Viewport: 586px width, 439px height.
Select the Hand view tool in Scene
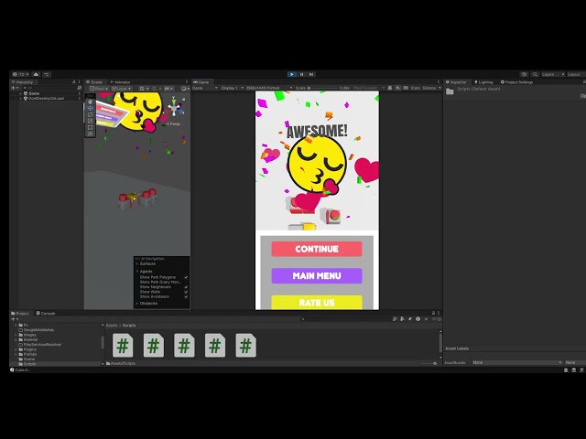pyautogui.click(x=90, y=102)
